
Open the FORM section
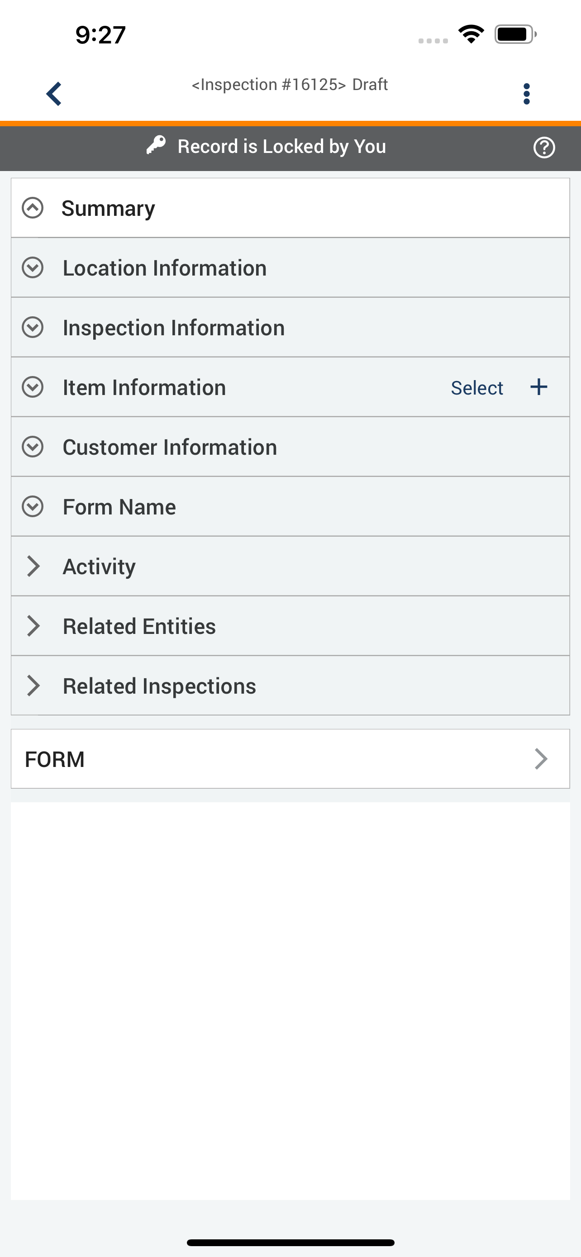pos(55,759)
